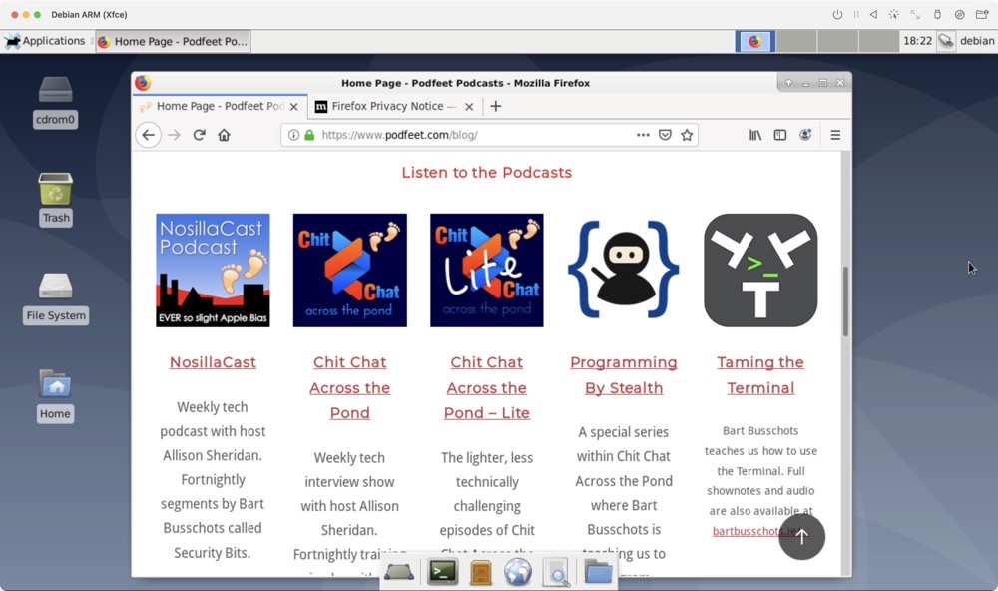Click the page's vertical scrollbar thumb
Image resolution: width=998 pixels, height=591 pixels.
coord(845,299)
